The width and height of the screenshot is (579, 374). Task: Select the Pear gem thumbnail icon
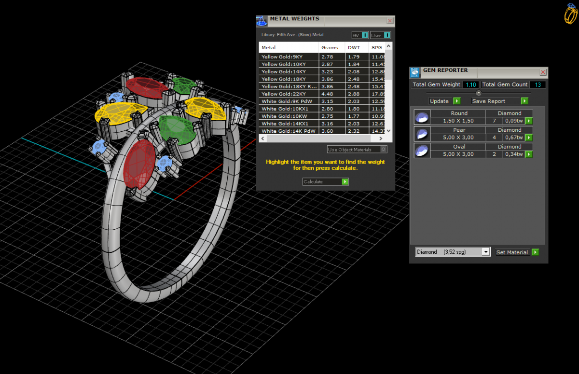coord(422,134)
